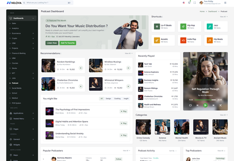Toggle repeat in the music player
Image resolution: width=234 pixels, height=161 pixels.
(x=190, y=105)
